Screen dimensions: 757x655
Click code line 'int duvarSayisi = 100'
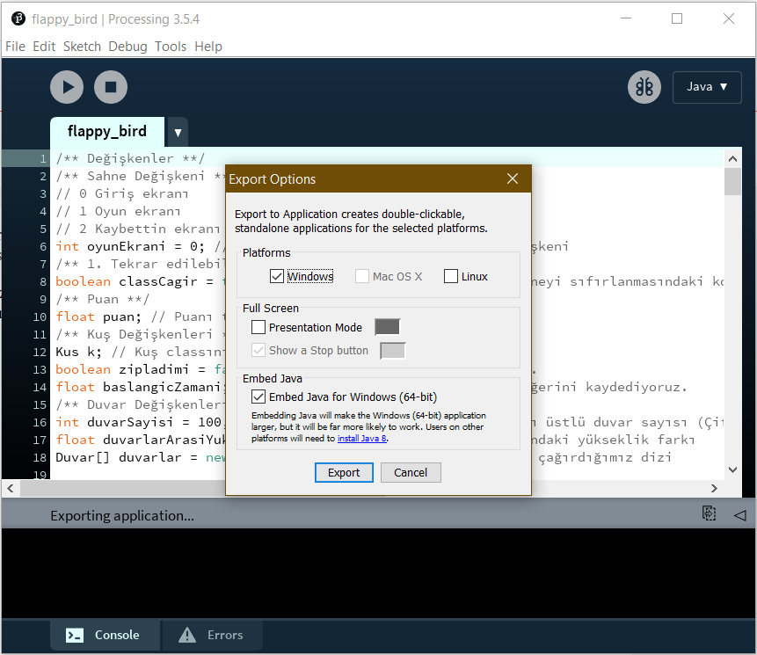click(138, 422)
